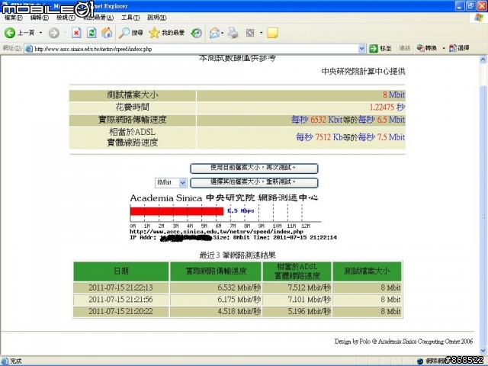The image size is (488, 366).
Task: Open the History clock icon
Action: click(x=197, y=33)
